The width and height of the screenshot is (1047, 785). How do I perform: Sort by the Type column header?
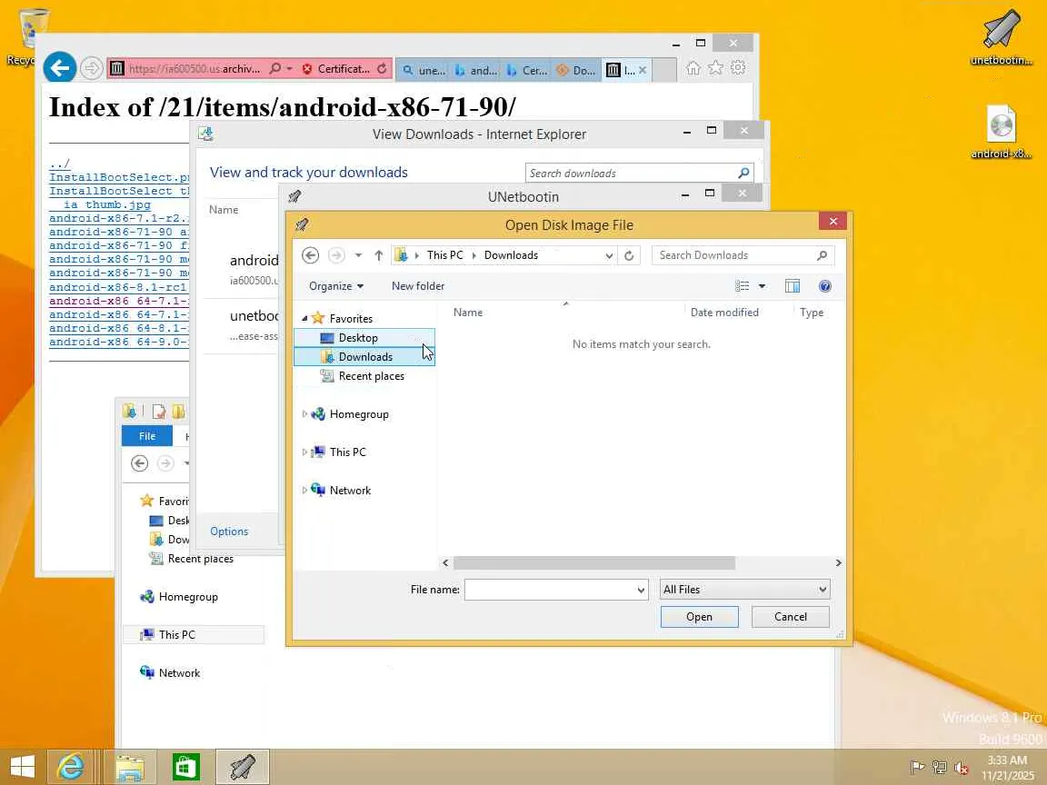812,312
